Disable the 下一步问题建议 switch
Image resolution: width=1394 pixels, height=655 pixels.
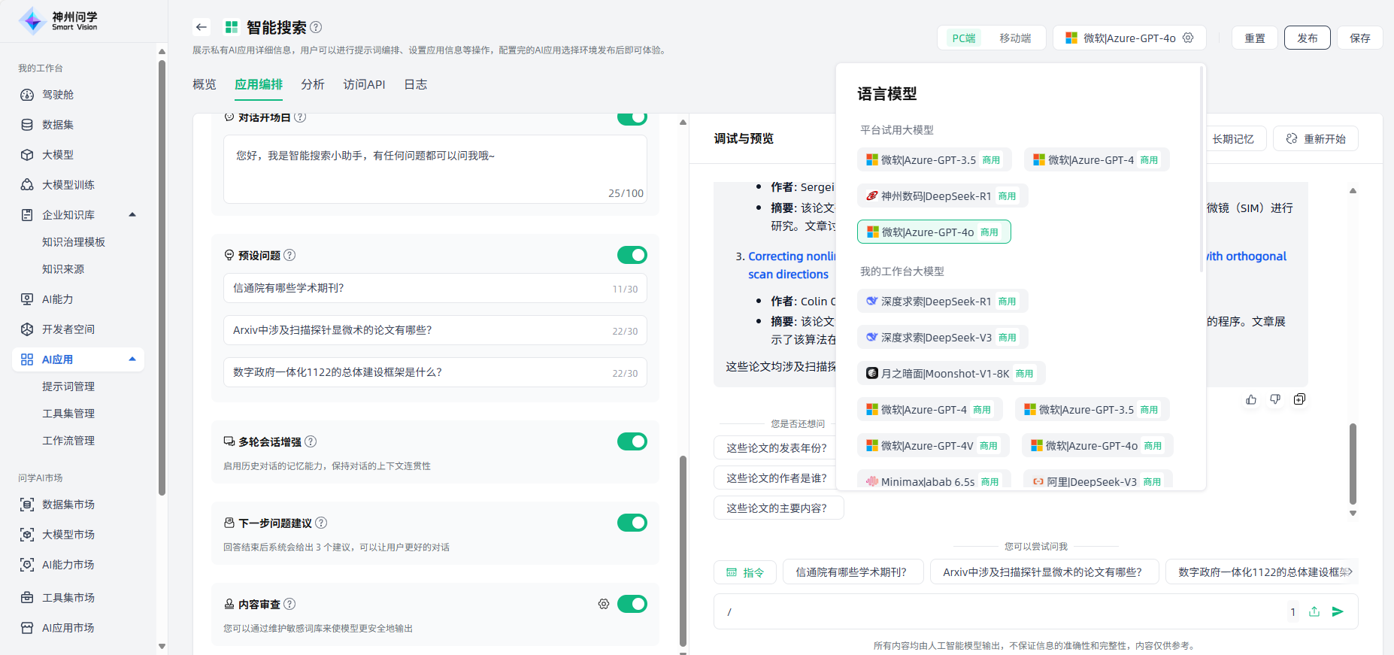pos(632,523)
